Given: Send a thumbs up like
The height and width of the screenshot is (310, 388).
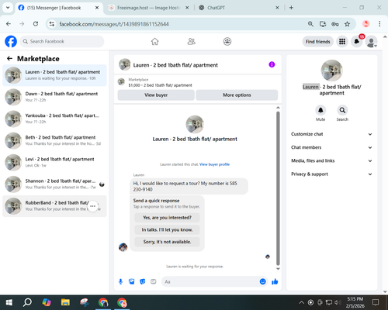Looking at the screenshot, I should (x=275, y=281).
